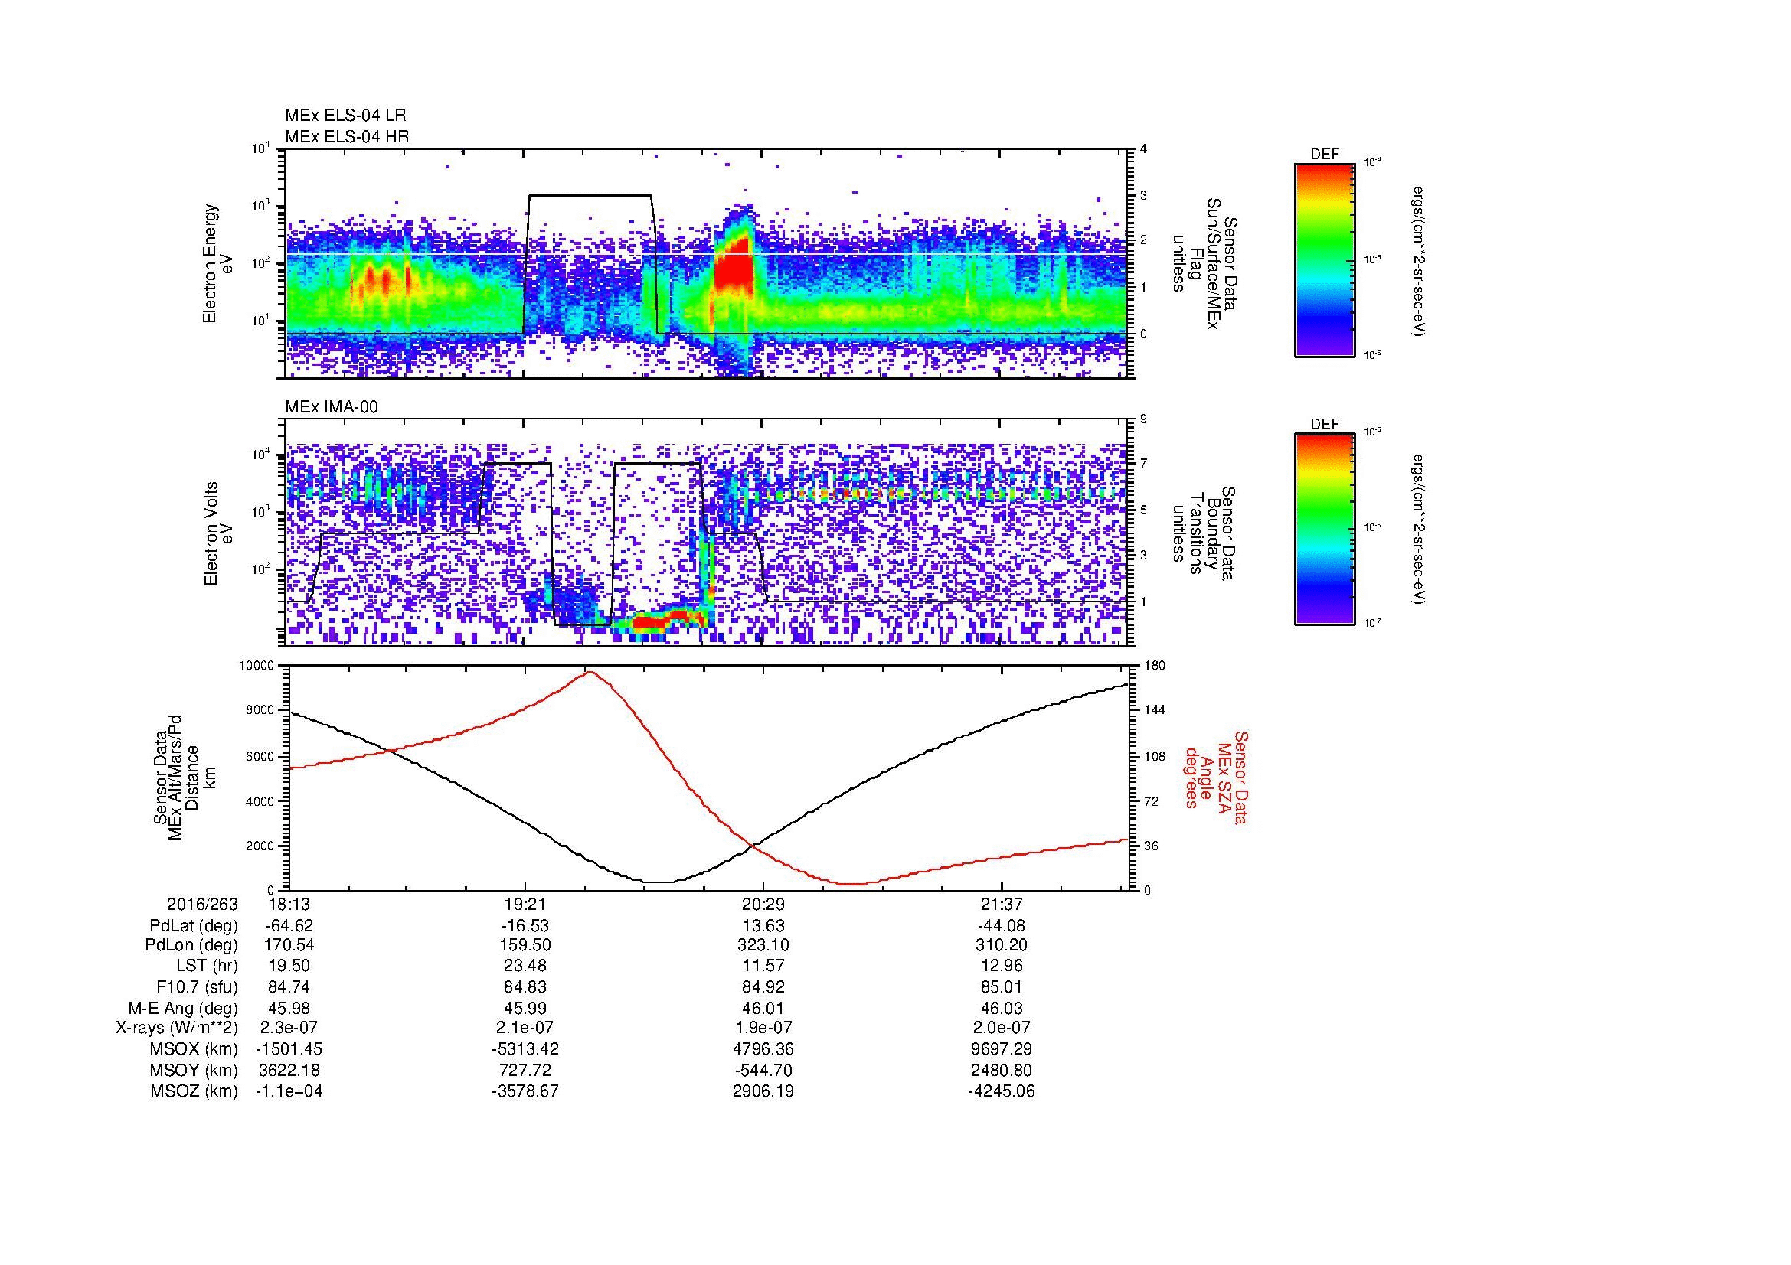Click the 'MEx Alt/Mars/Pd Distance km' axis label
1791x1265 pixels.
[184, 777]
